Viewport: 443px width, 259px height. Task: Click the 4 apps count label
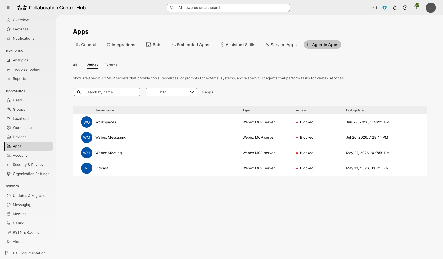pos(207,92)
